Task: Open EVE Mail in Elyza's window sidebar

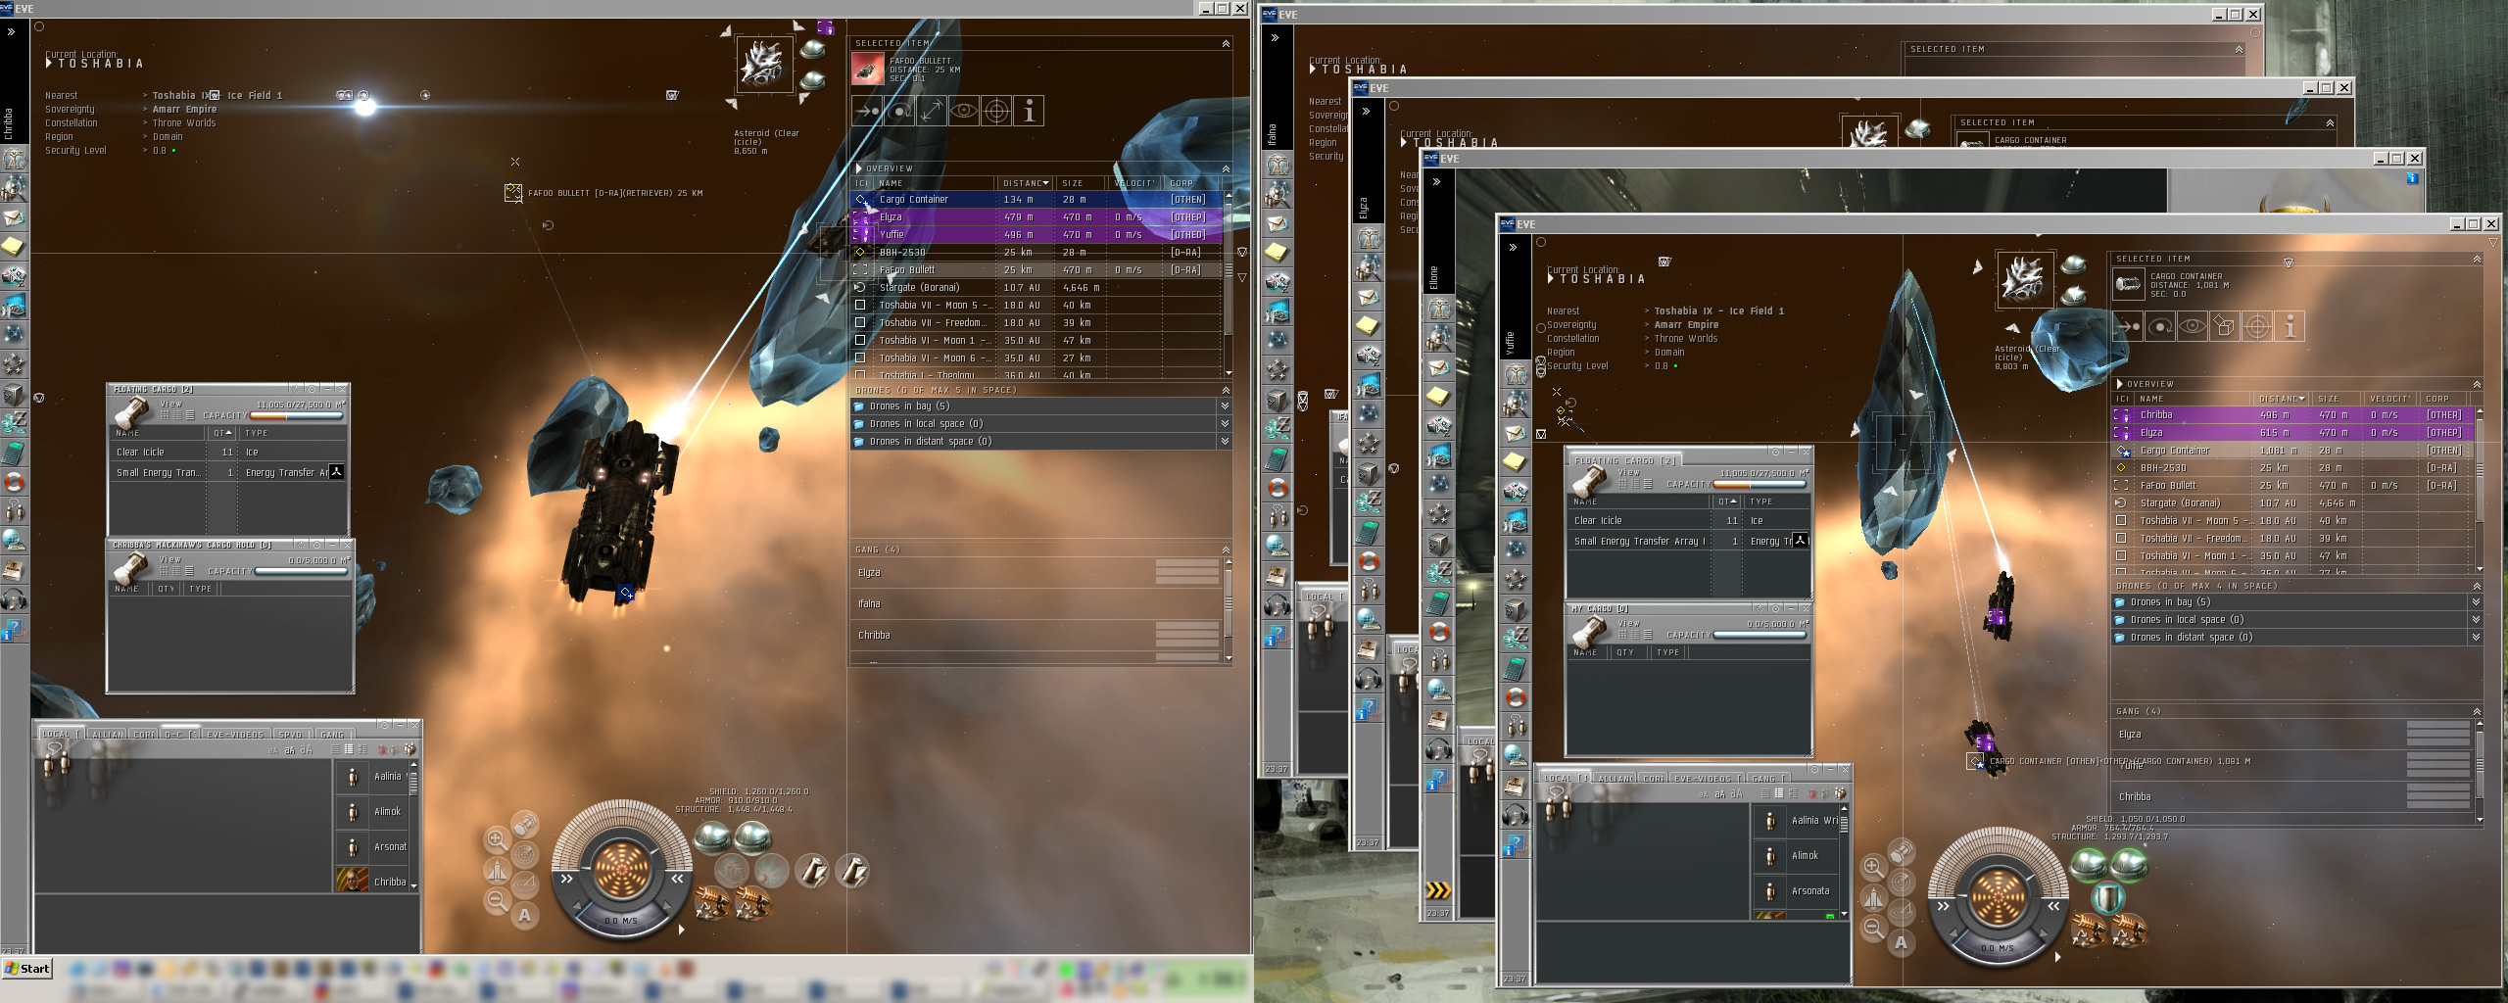Action: tap(1369, 297)
